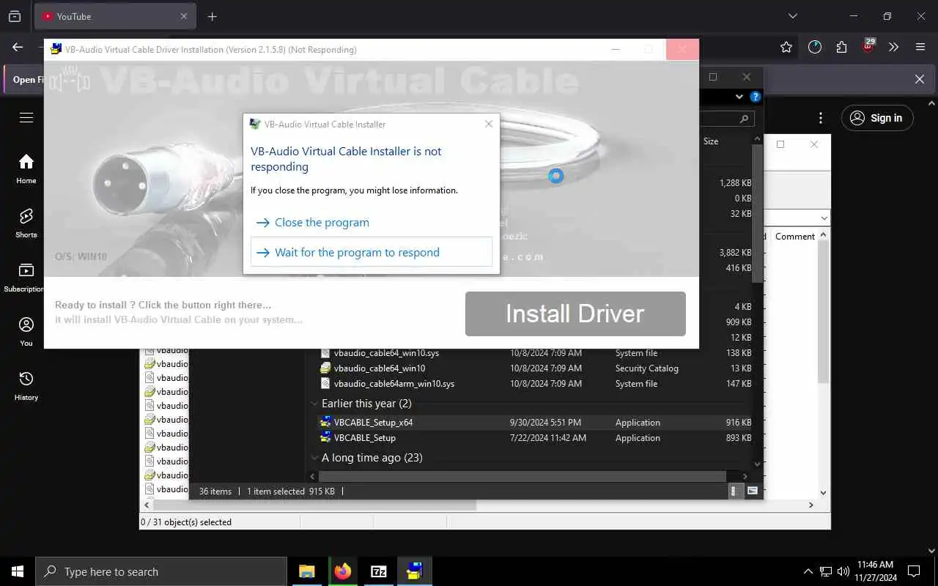
Task: Open the You section in the sidebar
Action: click(x=26, y=332)
